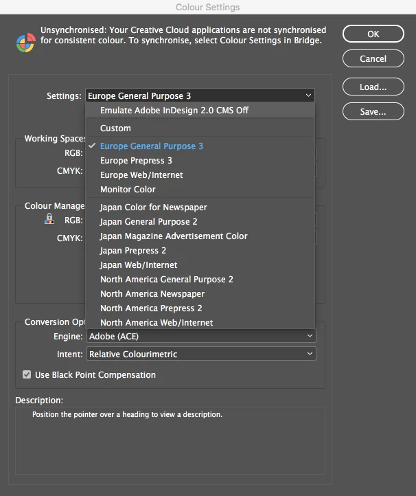The width and height of the screenshot is (416, 496).
Task: Click the colour sync status icon
Action: (x=26, y=43)
